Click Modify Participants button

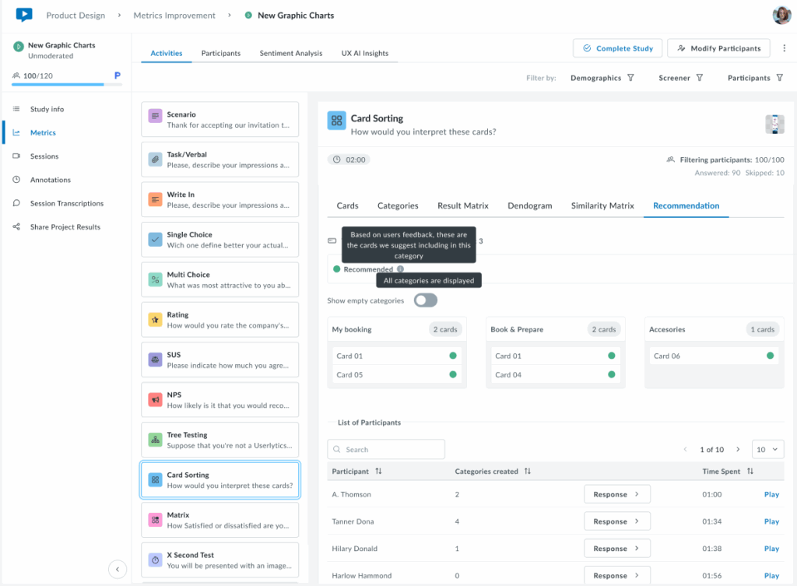[718, 48]
